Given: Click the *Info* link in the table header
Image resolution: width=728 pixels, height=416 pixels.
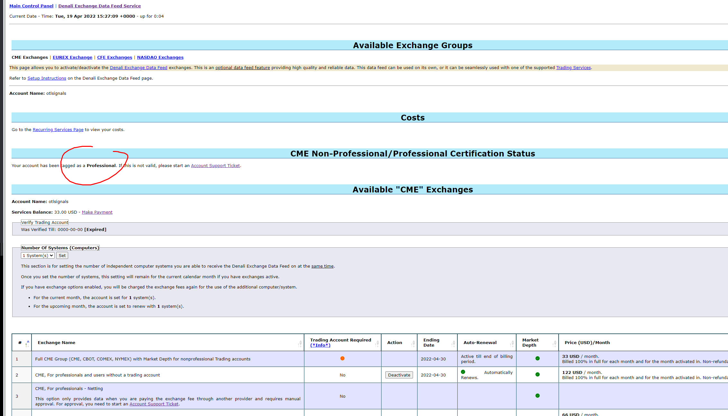Looking at the screenshot, I should click(x=320, y=345).
